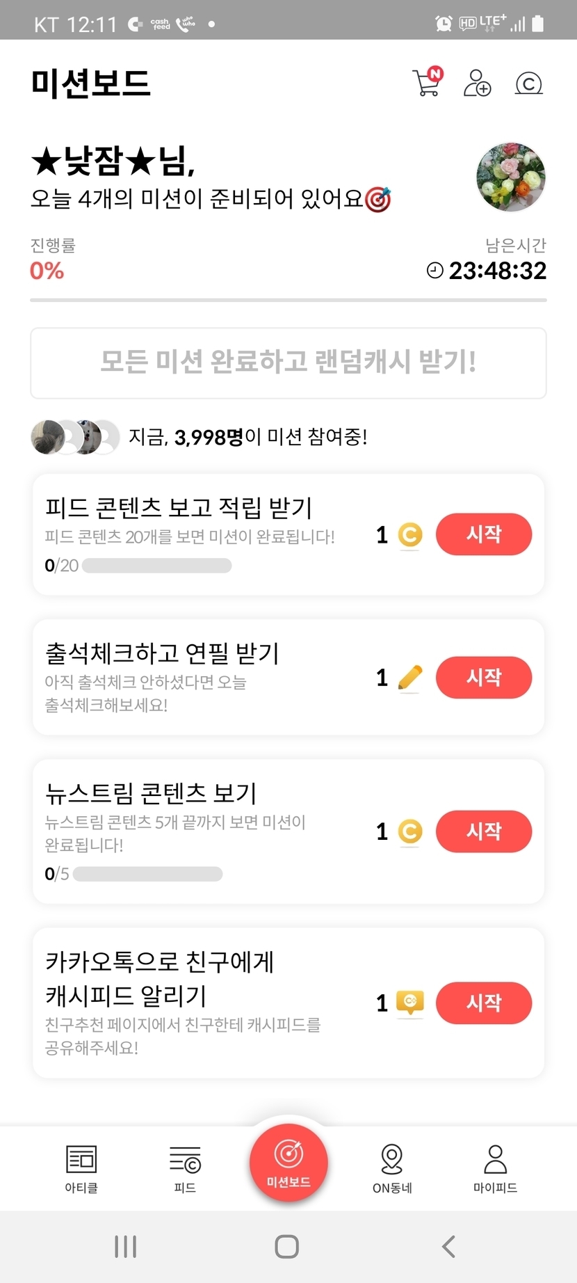Start the 출석체크하고 연필 받기 mission
Viewport: 577px width, 1283px height.
(484, 677)
